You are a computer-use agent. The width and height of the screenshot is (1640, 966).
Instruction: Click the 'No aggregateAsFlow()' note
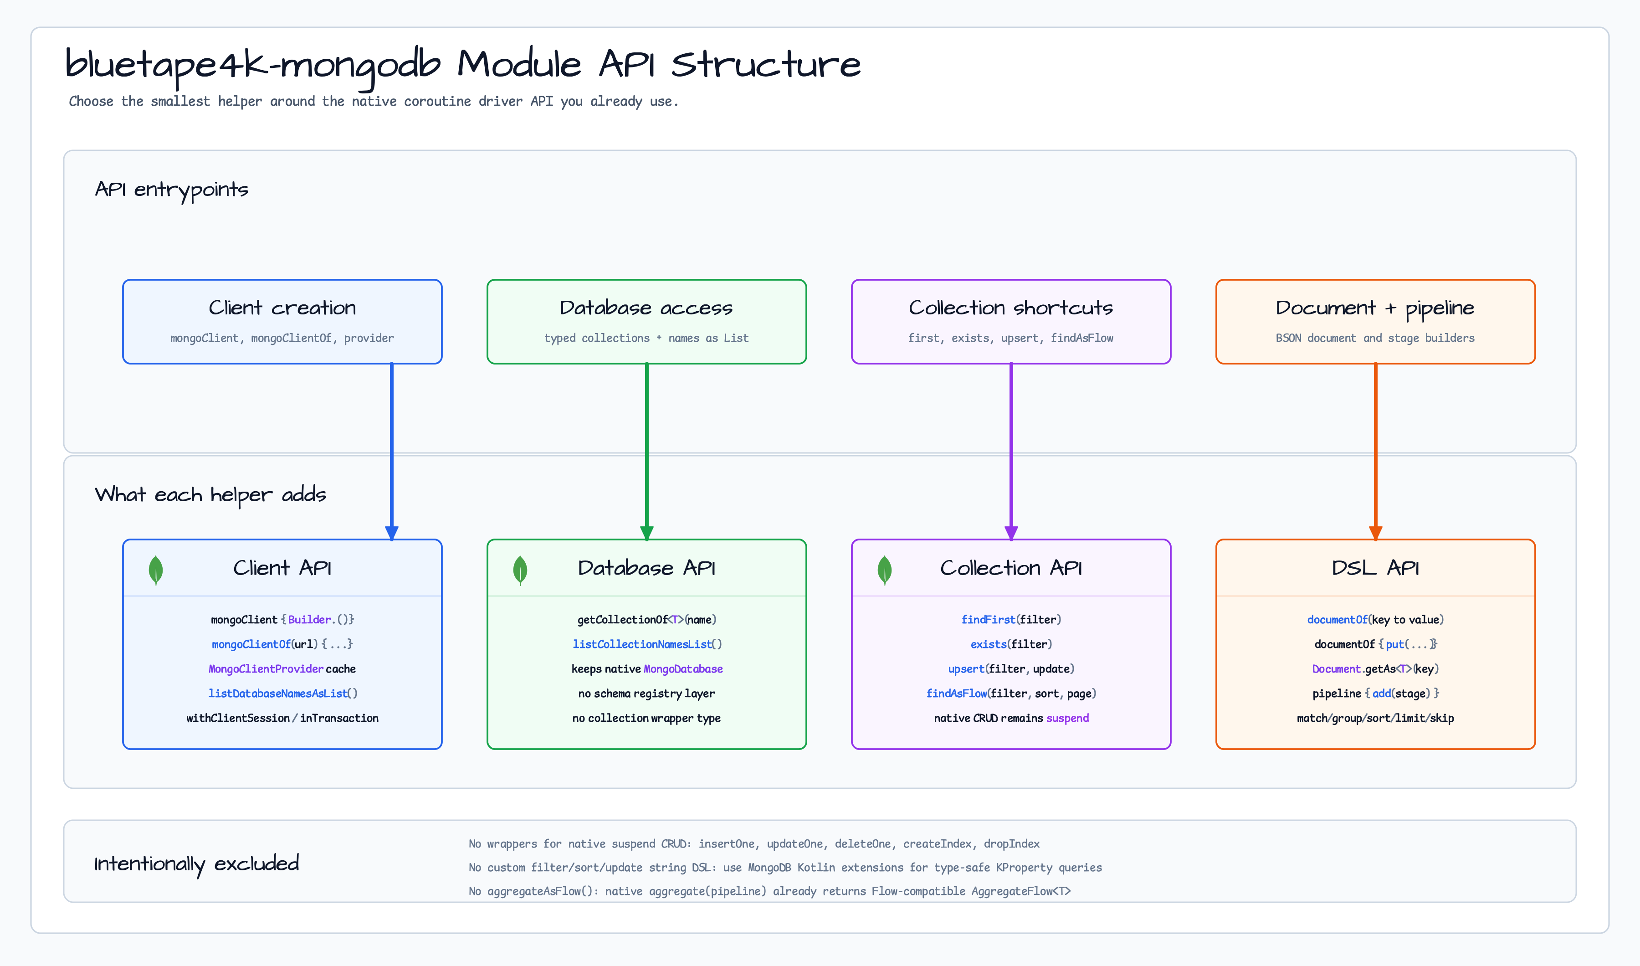(770, 892)
